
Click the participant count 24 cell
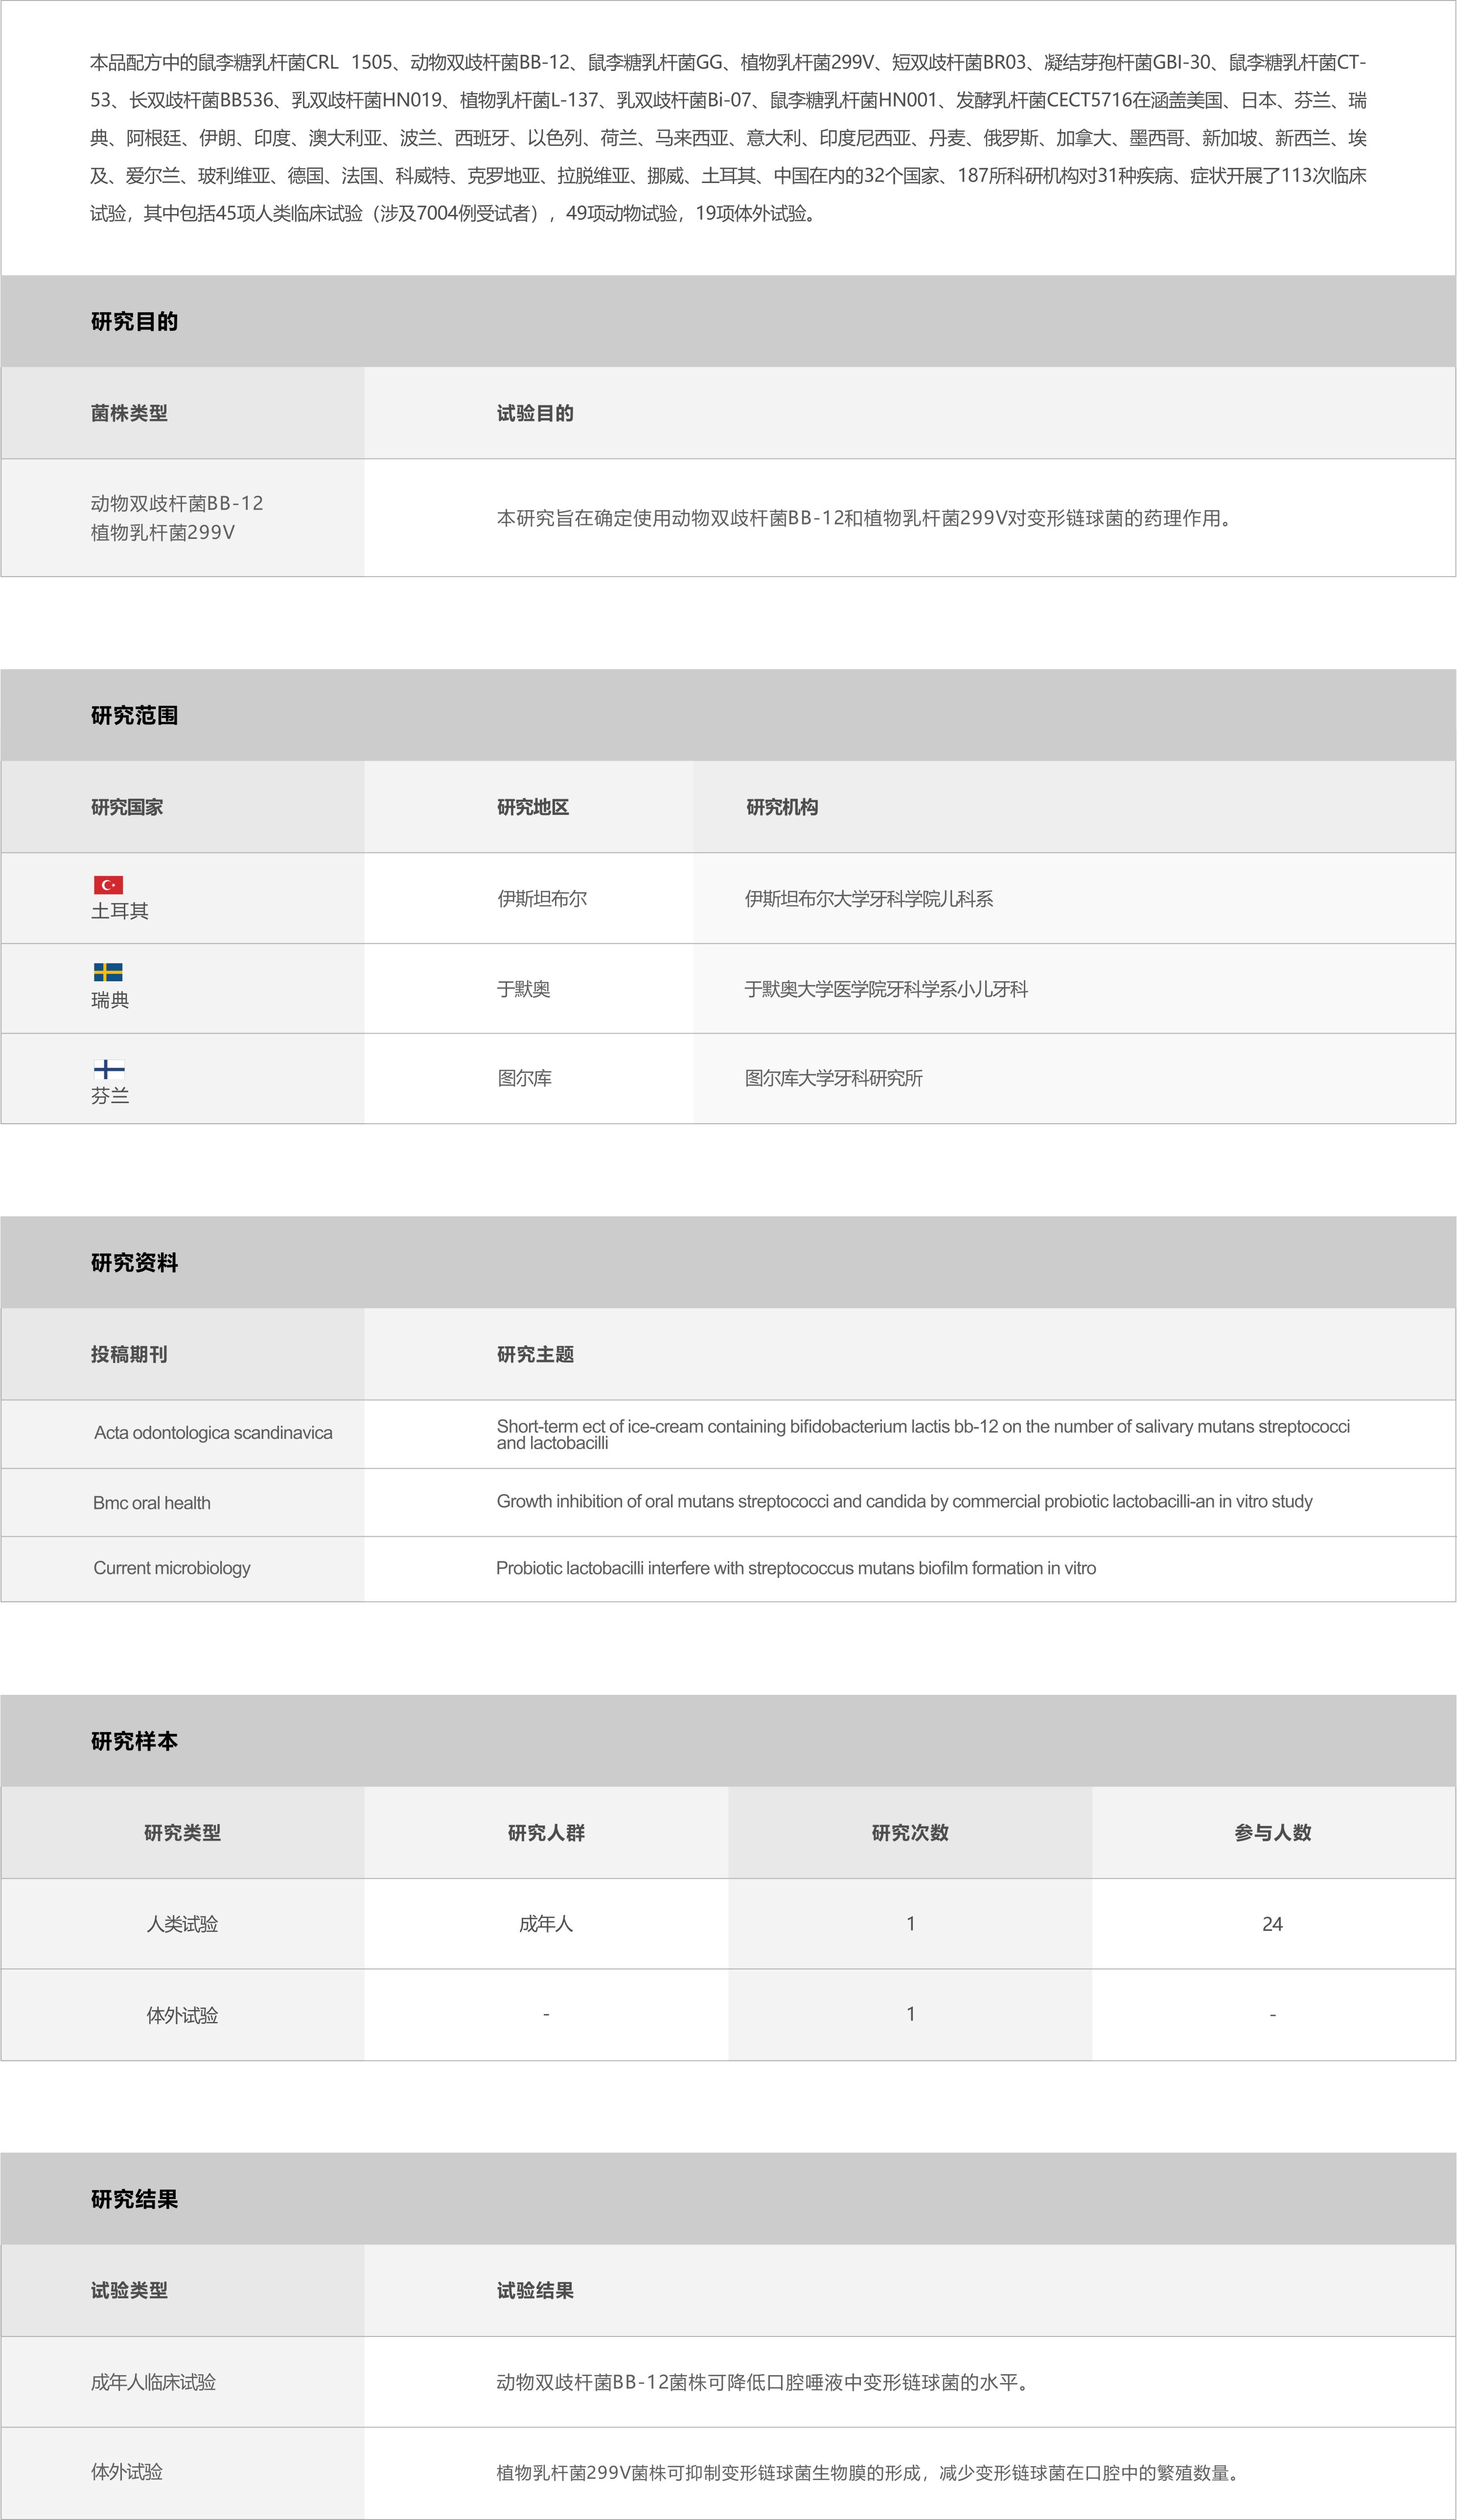[1272, 1924]
